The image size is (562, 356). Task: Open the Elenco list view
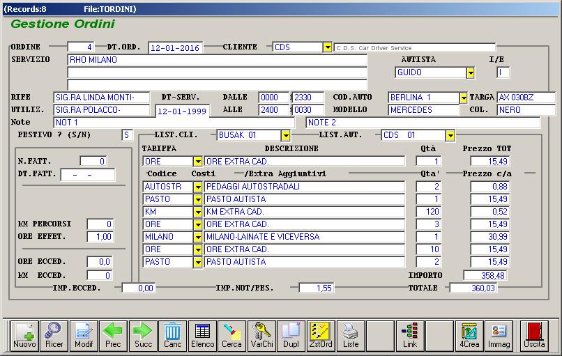point(202,335)
